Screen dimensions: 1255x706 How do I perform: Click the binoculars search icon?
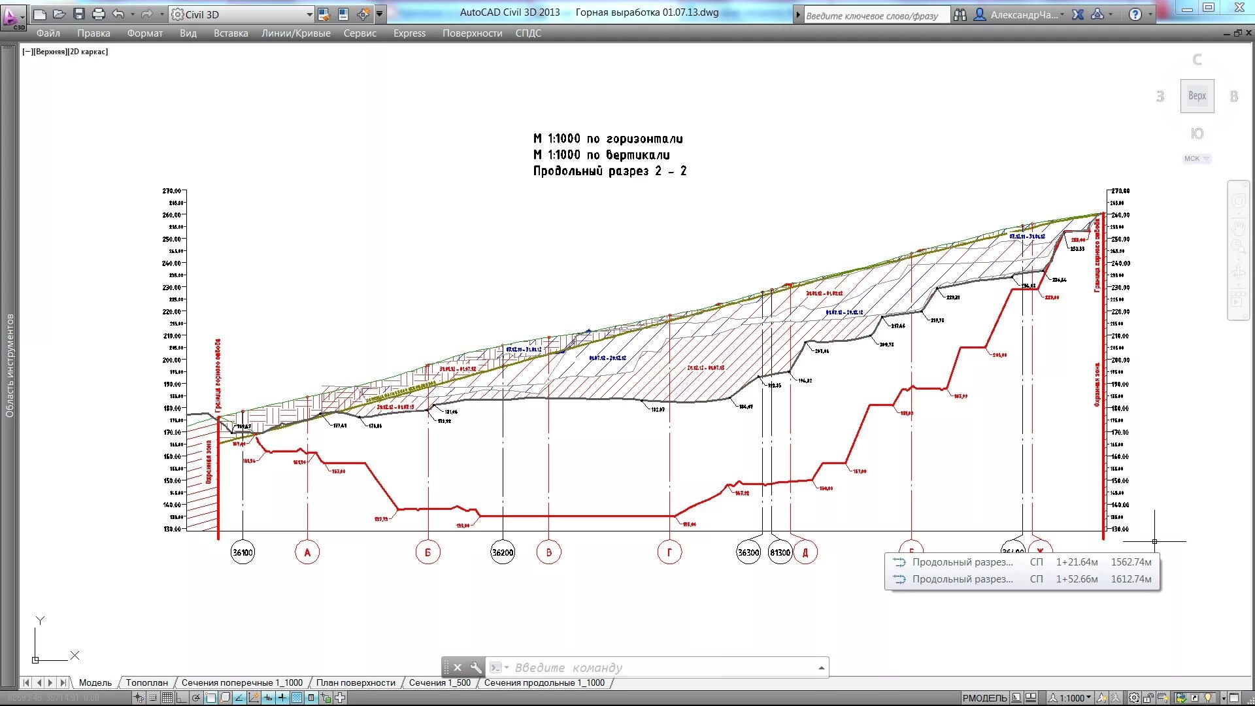click(960, 14)
